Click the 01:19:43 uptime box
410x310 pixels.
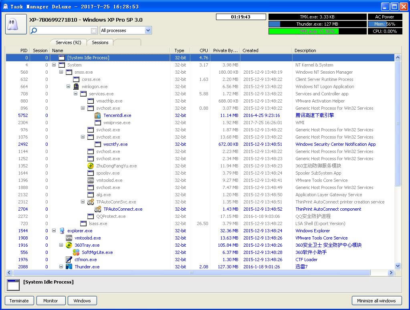coord(241,17)
